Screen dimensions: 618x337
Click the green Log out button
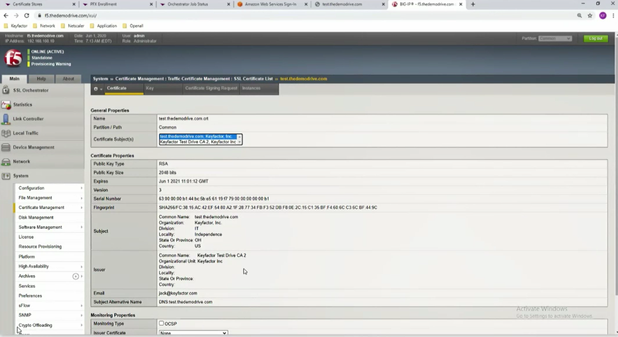click(x=595, y=39)
